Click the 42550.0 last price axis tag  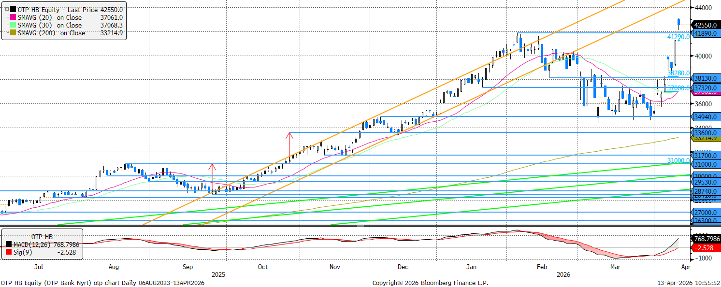click(x=707, y=25)
